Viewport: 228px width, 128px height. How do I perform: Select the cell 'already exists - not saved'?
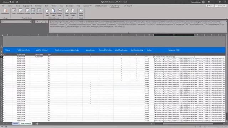(174, 57)
